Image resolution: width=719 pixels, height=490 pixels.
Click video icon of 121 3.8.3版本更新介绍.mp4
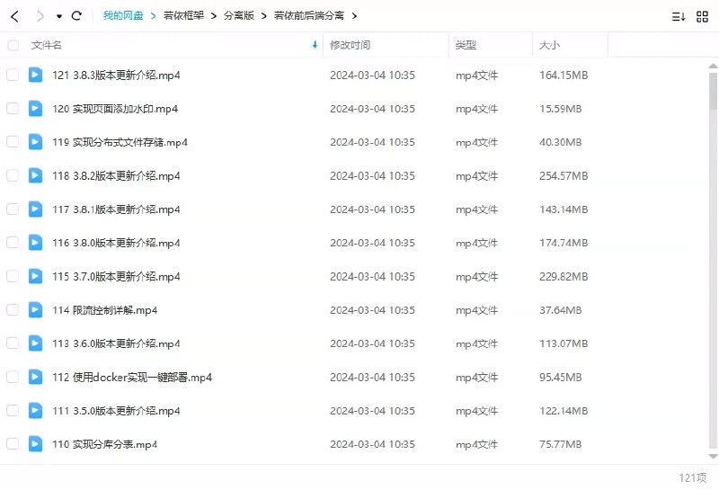[x=35, y=75]
